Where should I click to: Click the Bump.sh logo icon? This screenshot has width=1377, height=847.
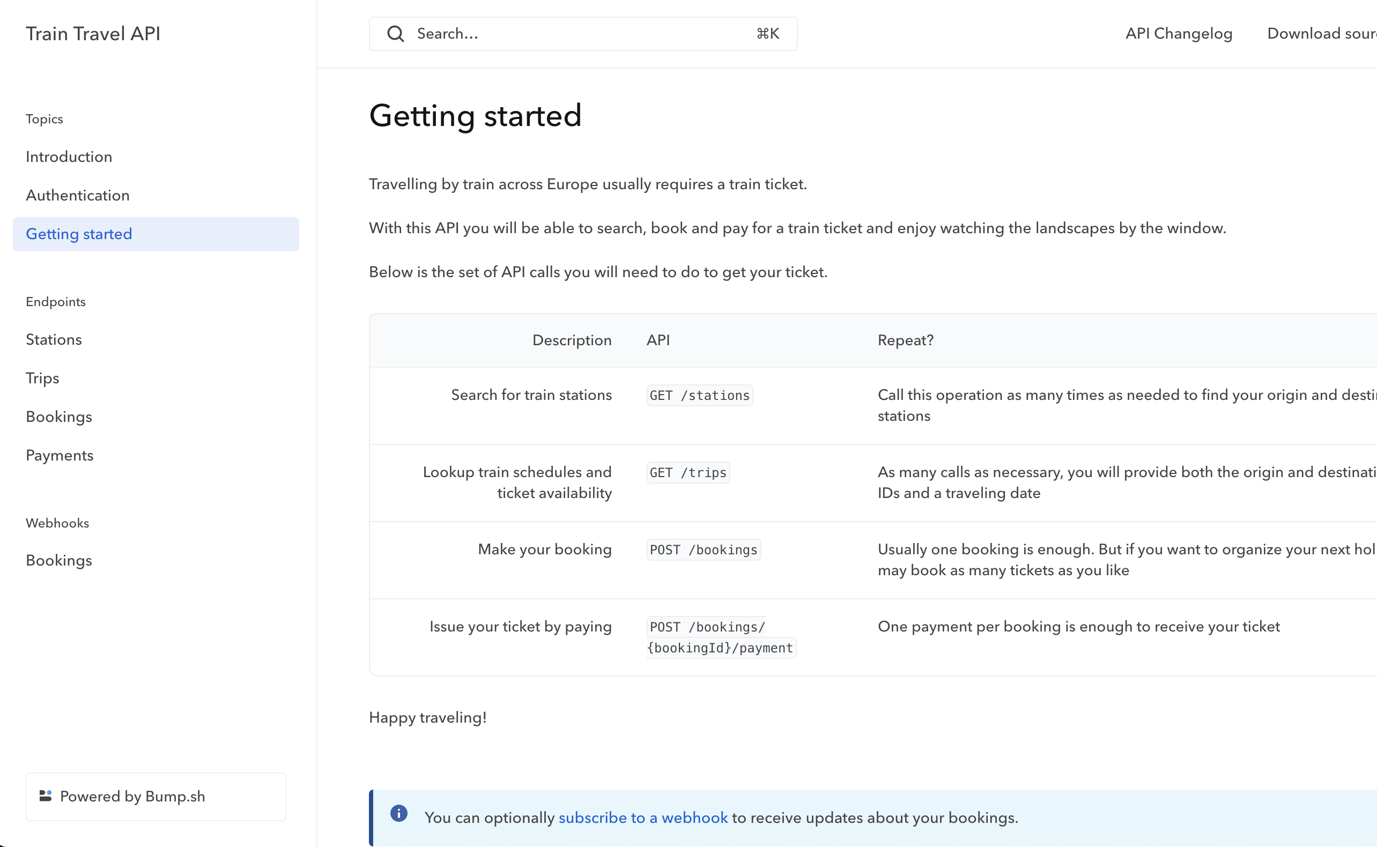click(46, 796)
